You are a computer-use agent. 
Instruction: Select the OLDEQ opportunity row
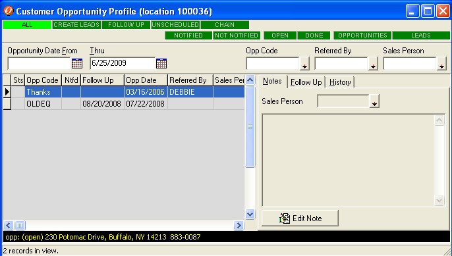tap(124, 104)
